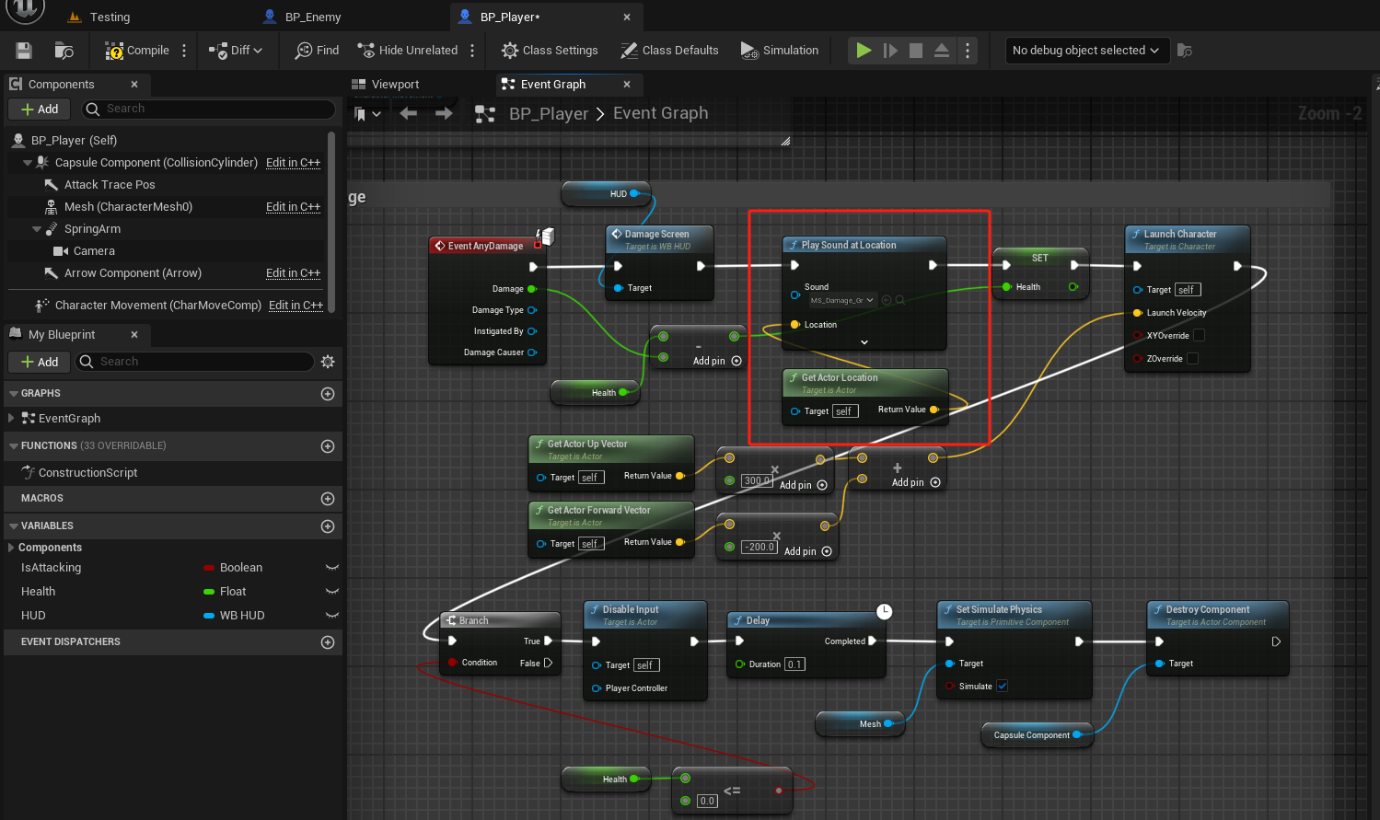This screenshot has width=1380, height=820.
Task: Open Compile options three-dot menu
Action: pyautogui.click(x=184, y=51)
